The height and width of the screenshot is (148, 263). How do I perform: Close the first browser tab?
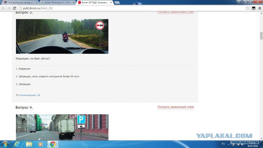(37, 2)
